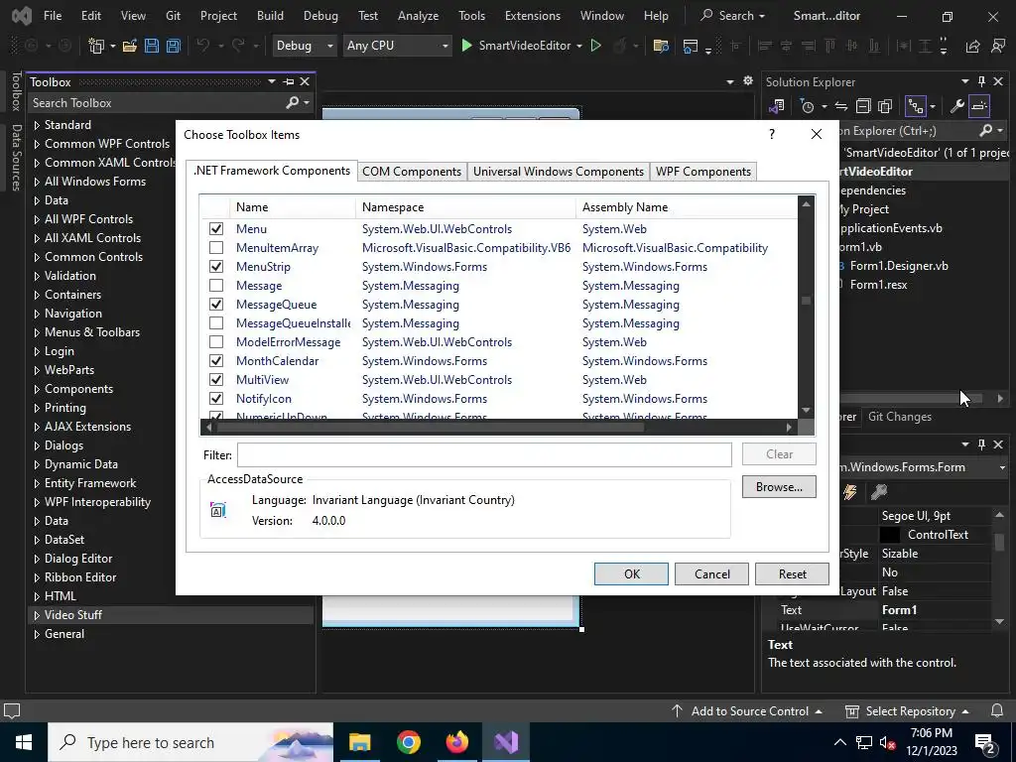Click the OK button in the dialog
The width and height of the screenshot is (1016, 762).
[x=631, y=574]
